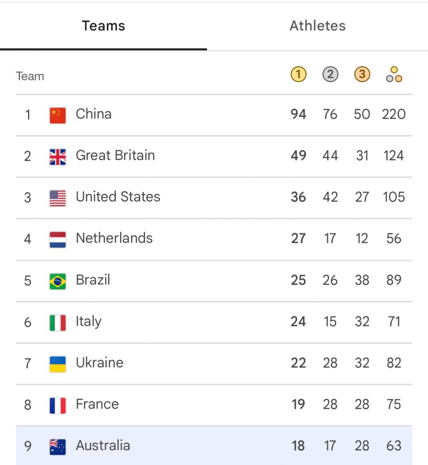Click the Brazil flag icon
Viewport: 428px width, 465px height.
58,281
